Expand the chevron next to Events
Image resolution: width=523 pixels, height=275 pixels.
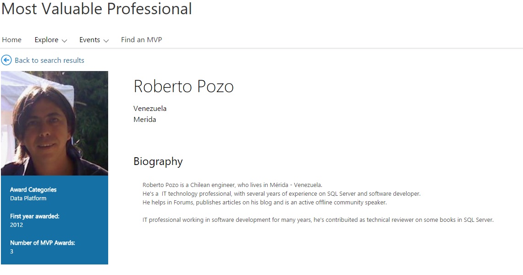[106, 41]
